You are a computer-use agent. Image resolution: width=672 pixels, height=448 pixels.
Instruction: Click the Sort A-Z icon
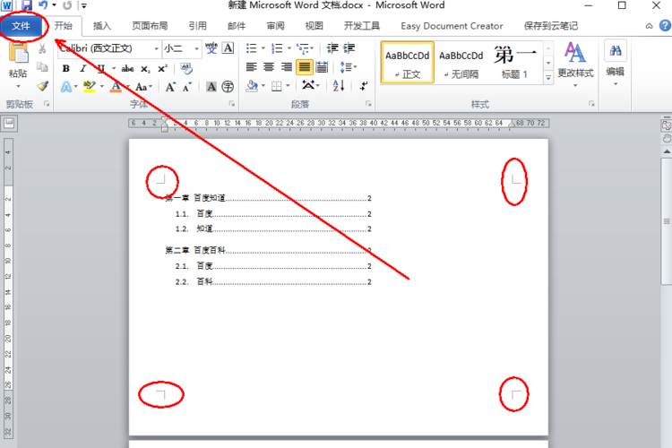click(339, 86)
